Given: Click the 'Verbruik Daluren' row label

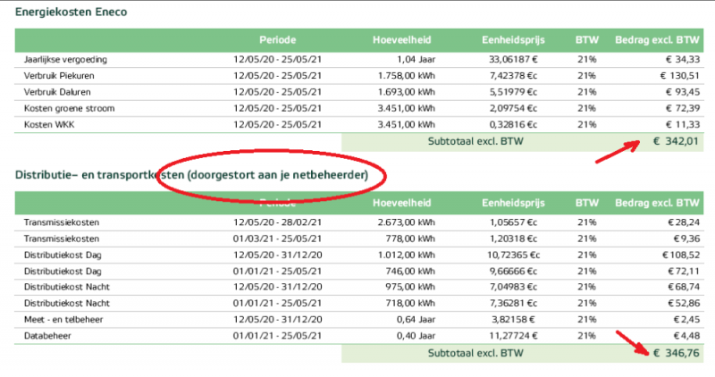Looking at the screenshot, I should [58, 92].
